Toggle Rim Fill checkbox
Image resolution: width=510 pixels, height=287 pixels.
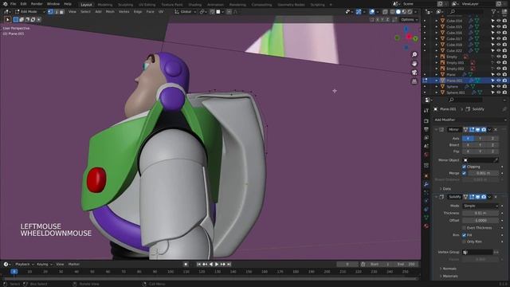pyautogui.click(x=464, y=235)
